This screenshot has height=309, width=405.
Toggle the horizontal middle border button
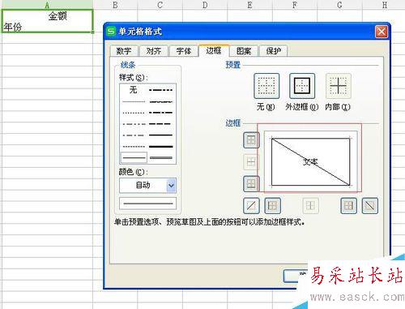coord(251,162)
